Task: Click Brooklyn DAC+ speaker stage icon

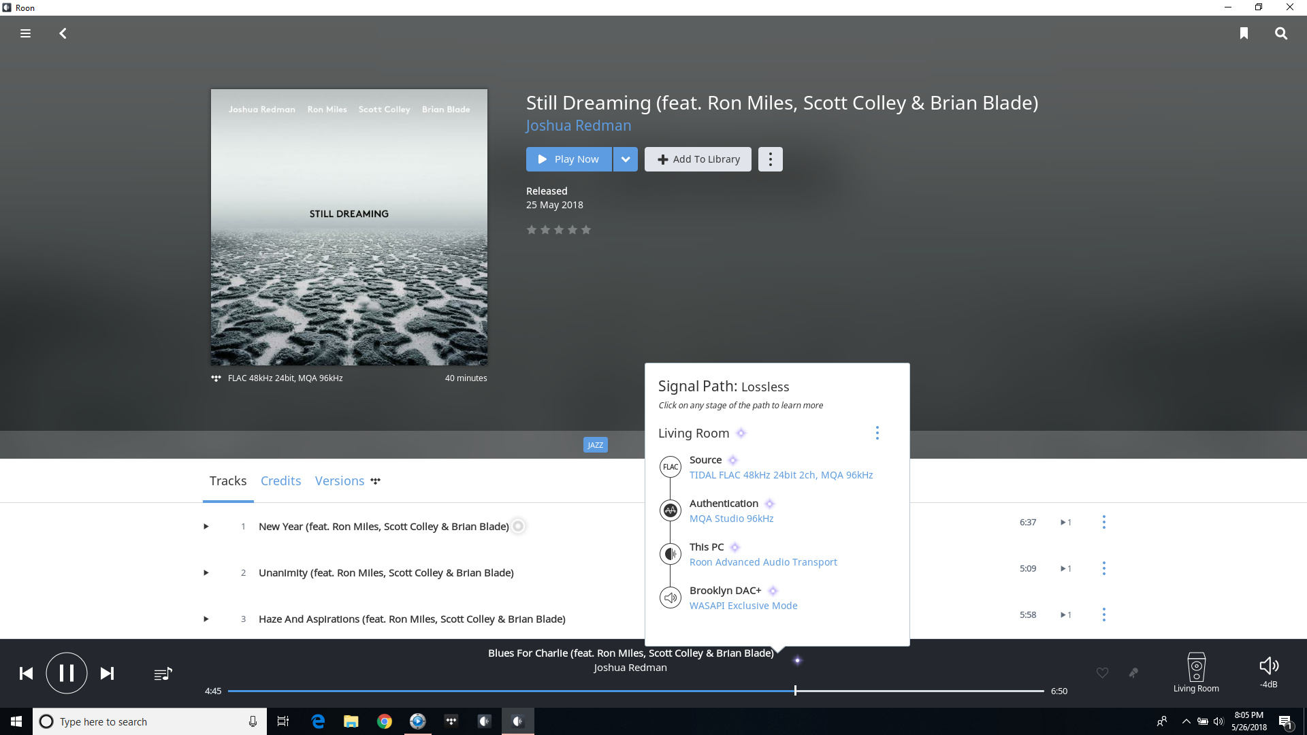Action: pos(671,598)
